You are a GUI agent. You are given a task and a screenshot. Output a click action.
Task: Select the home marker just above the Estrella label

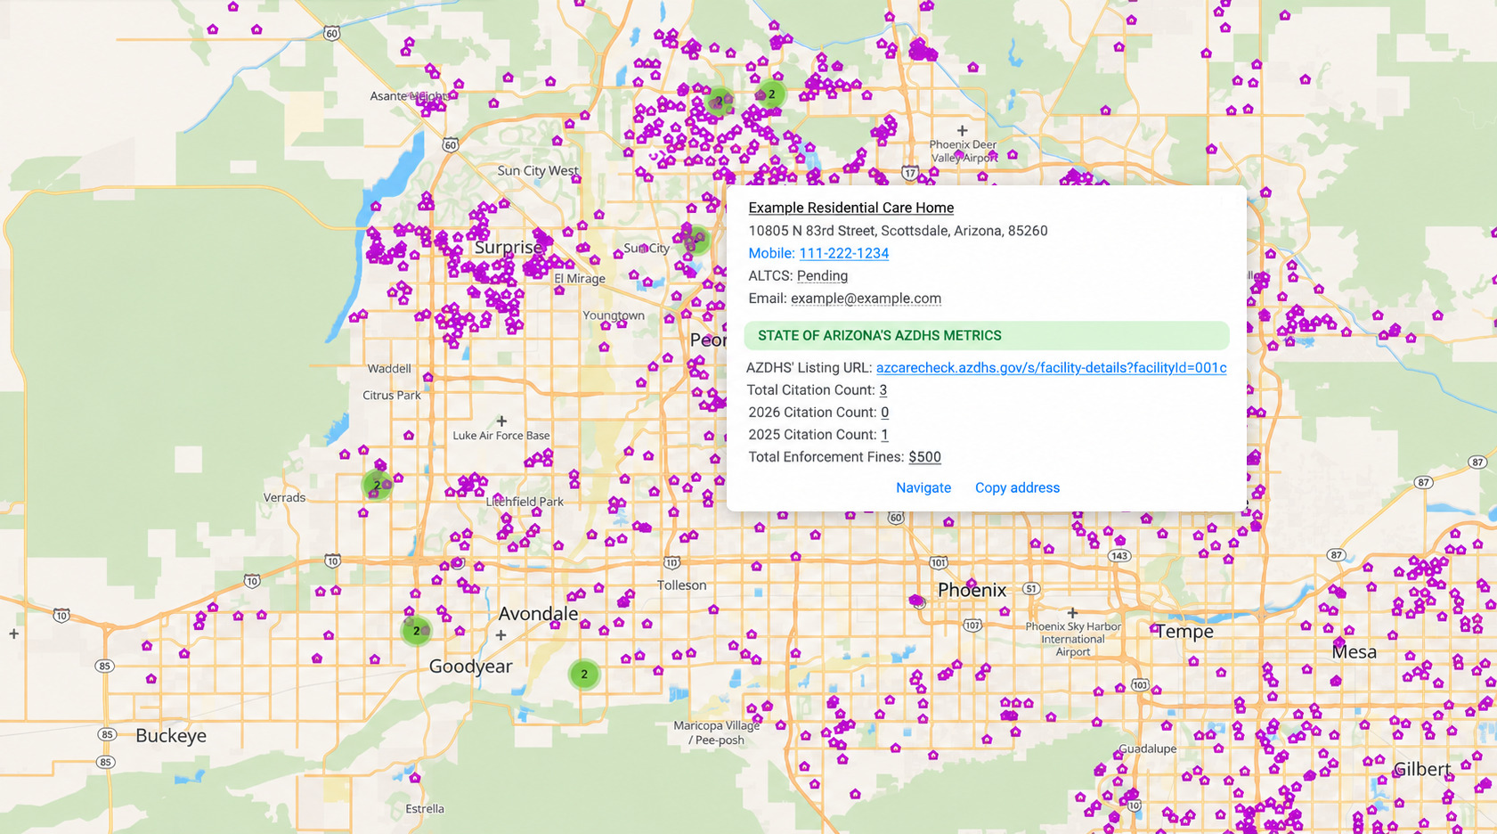[x=415, y=778]
